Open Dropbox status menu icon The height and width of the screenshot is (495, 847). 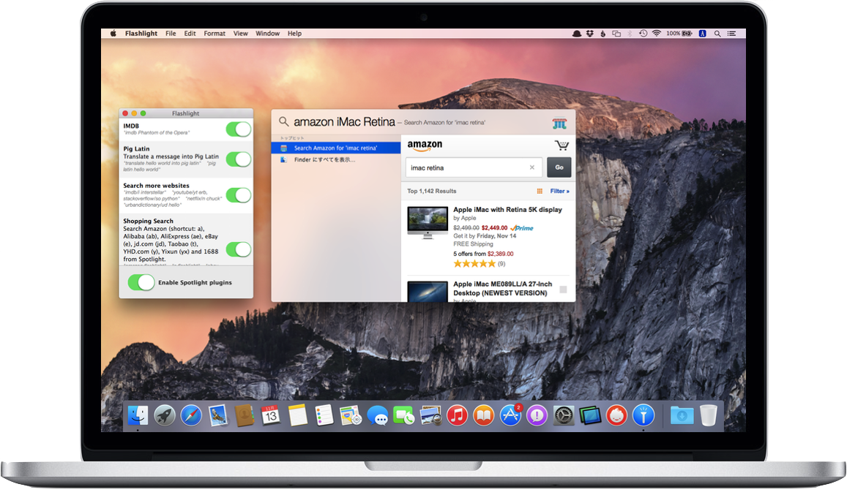tap(590, 34)
